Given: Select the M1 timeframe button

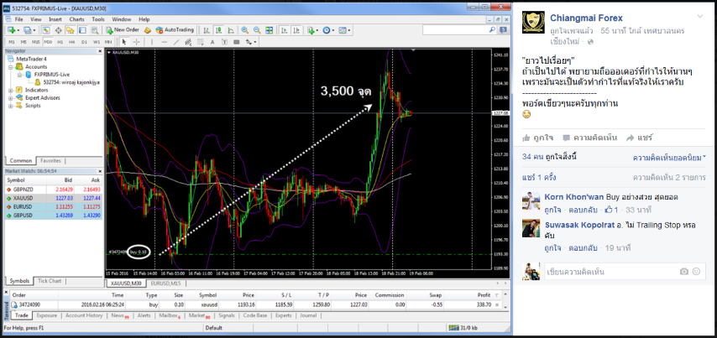Looking at the screenshot, I should tap(12, 42).
